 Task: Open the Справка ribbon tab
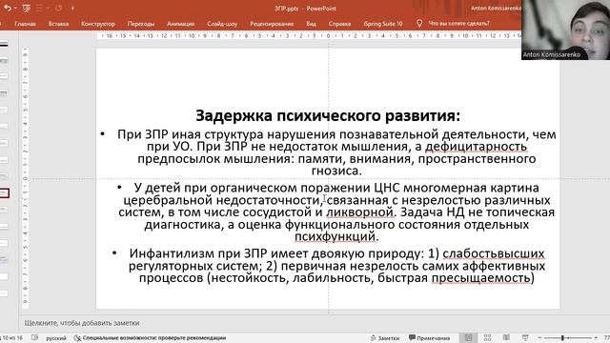point(339,24)
